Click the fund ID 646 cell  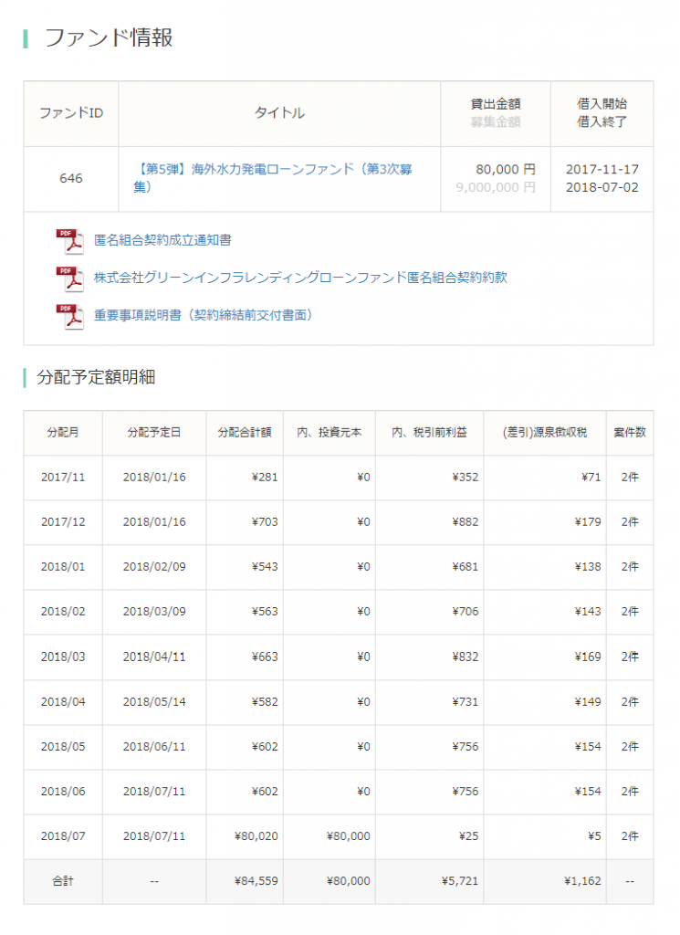71,179
